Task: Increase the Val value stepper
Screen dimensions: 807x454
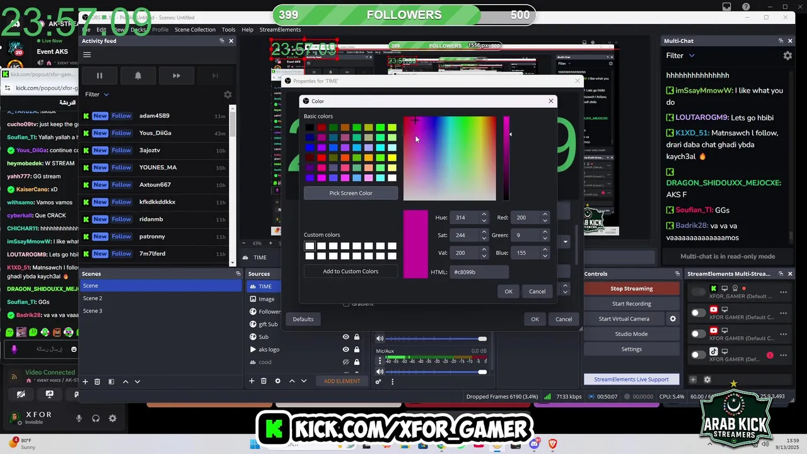Action: pos(484,249)
